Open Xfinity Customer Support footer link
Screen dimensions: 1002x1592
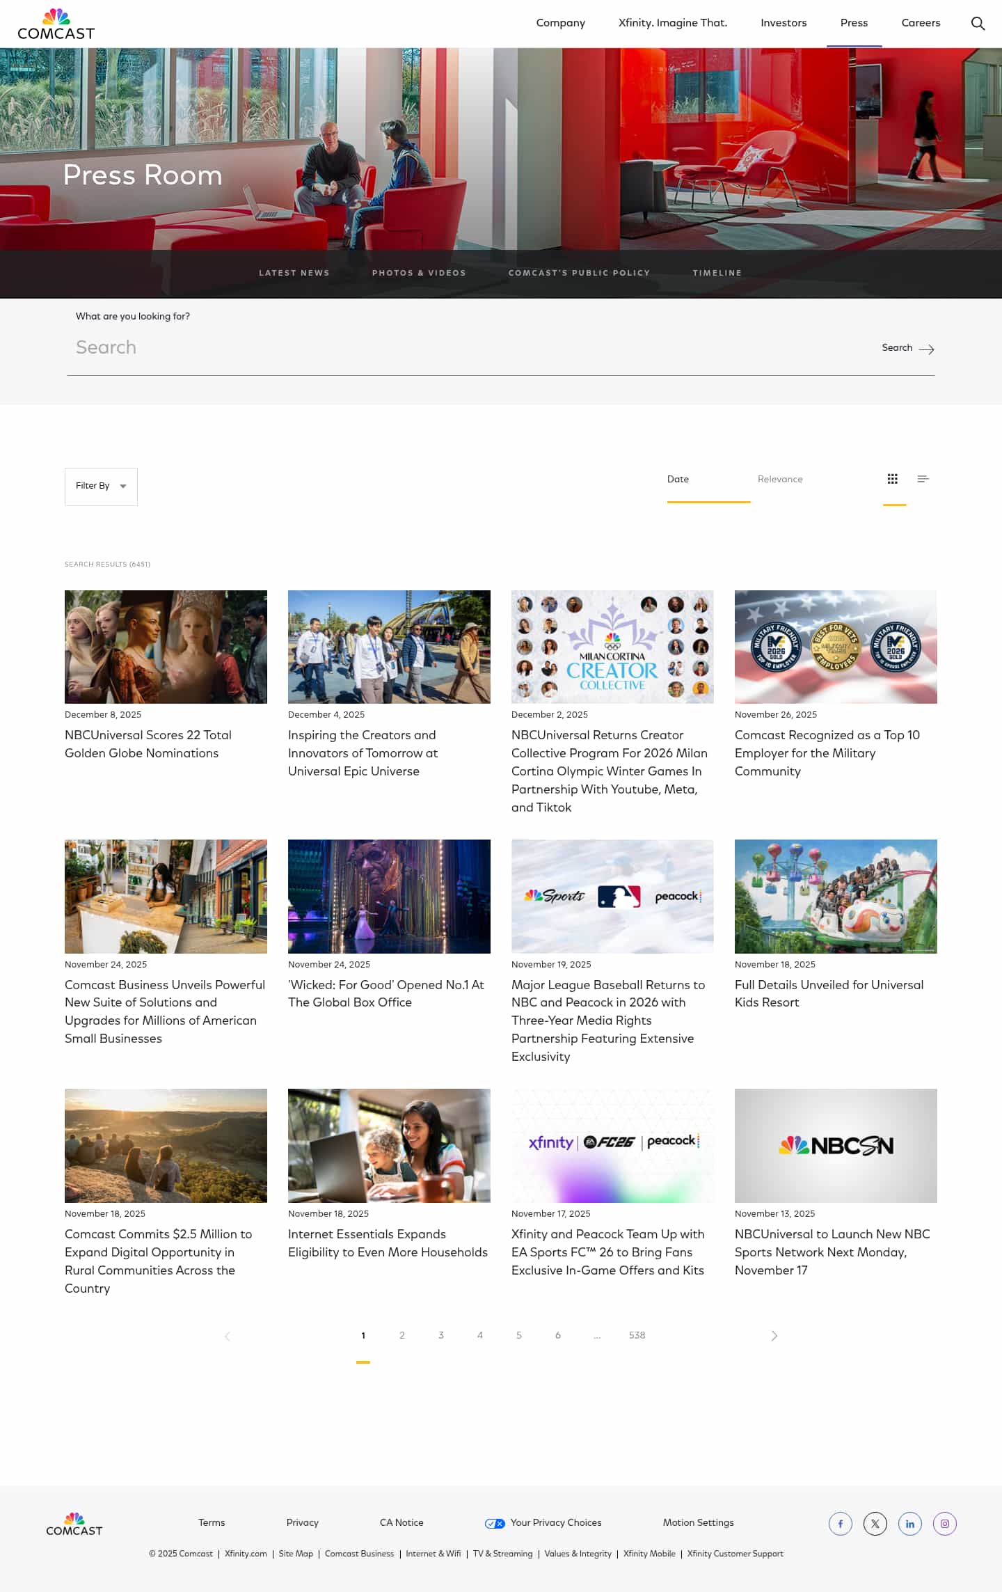[735, 1554]
